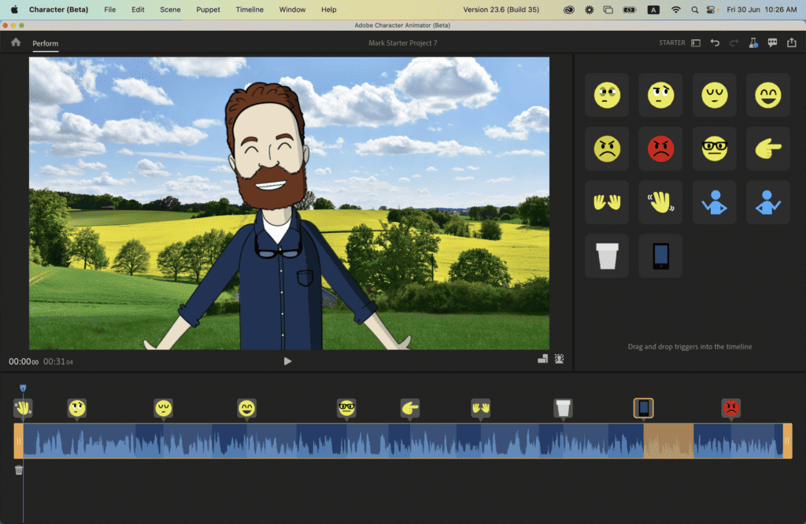Image resolution: width=806 pixels, height=524 pixels.
Task: Select the white cup trigger in panel
Action: tap(607, 256)
